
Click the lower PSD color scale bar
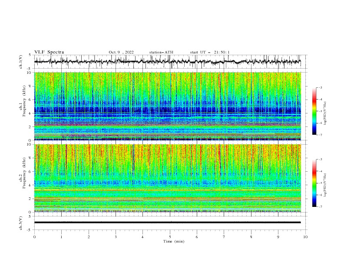[314, 183]
